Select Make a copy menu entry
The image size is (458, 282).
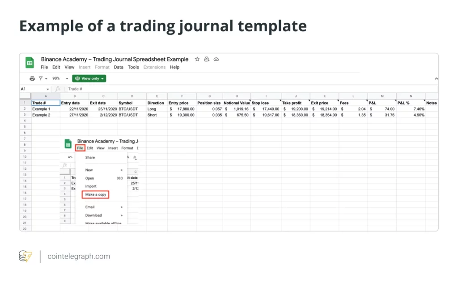[96, 195]
